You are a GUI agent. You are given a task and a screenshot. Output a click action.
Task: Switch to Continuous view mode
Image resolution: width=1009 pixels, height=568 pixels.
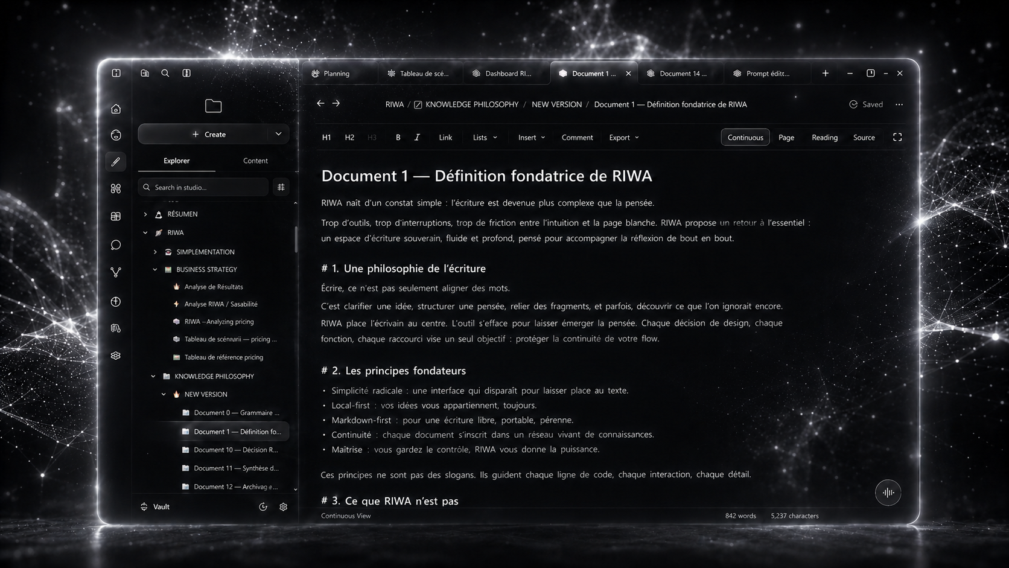(745, 137)
